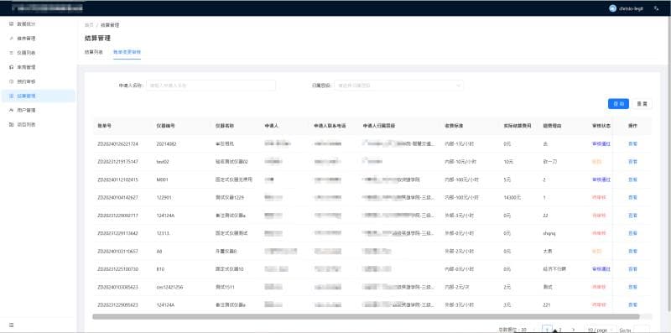The image size is (671, 333).
Task: Click 查看 for bill ZD20240103085623
Action: [632, 287]
